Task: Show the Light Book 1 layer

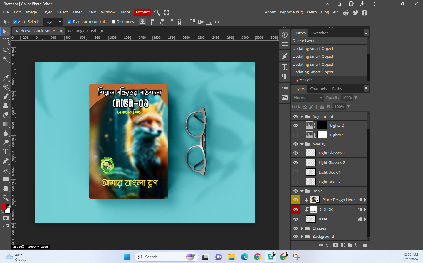Action: (296, 172)
